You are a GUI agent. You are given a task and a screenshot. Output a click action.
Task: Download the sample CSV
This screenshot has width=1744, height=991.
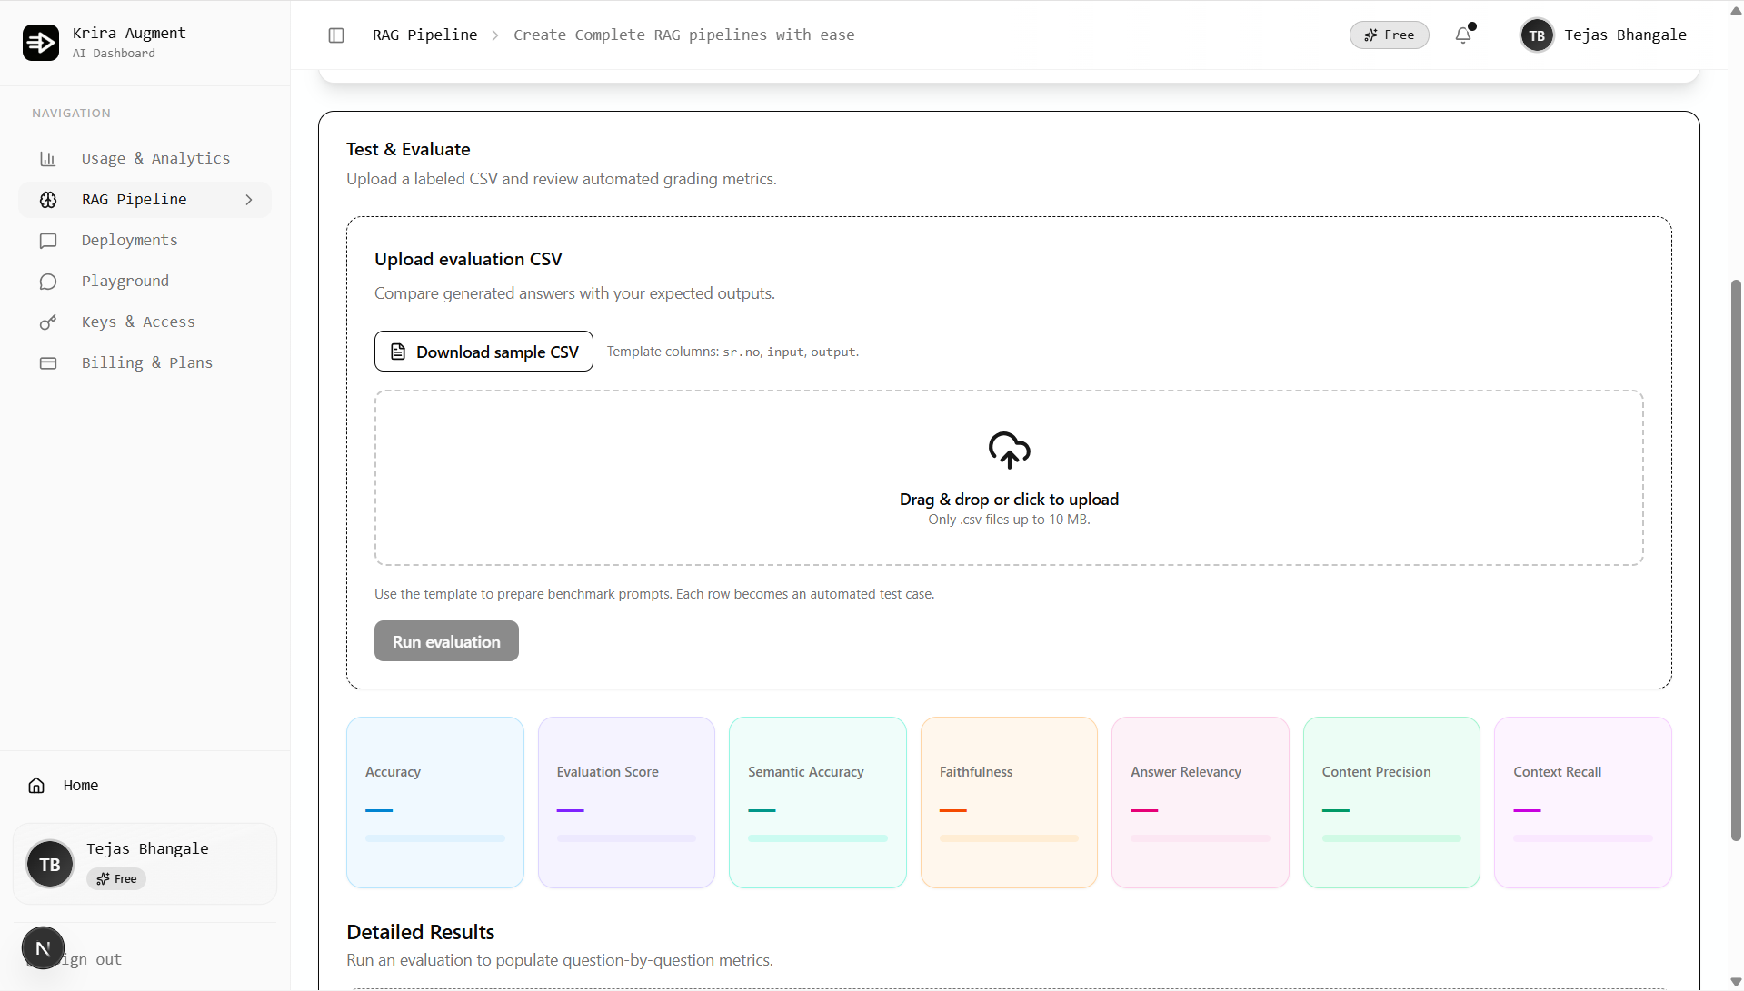(x=483, y=352)
